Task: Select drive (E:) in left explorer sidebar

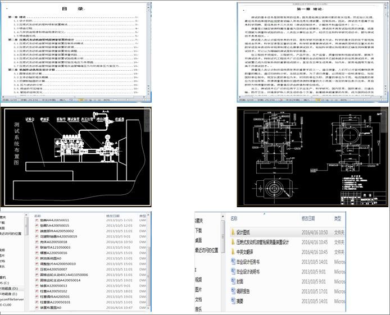Action: [8, 294]
